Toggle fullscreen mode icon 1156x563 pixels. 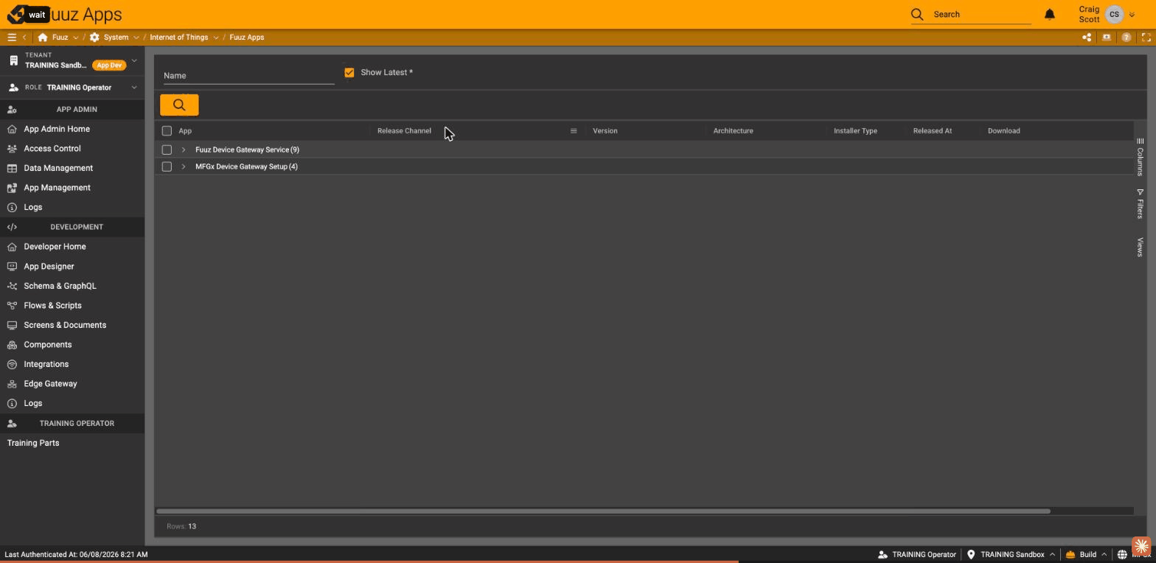click(x=1146, y=38)
